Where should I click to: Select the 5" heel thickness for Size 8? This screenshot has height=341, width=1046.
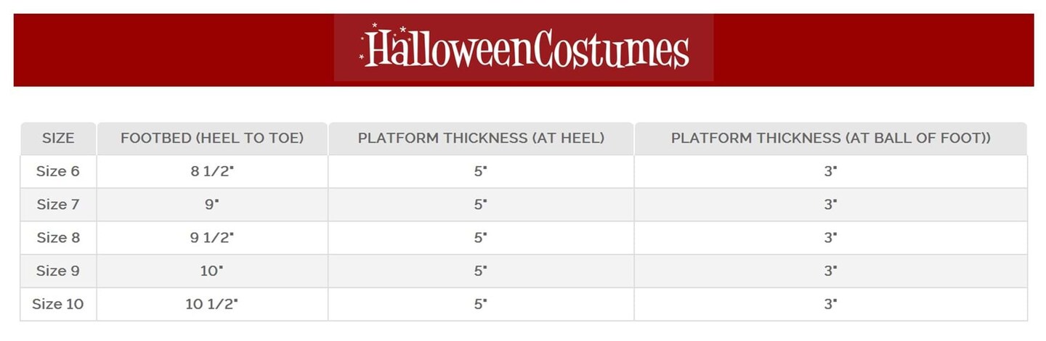(x=481, y=237)
